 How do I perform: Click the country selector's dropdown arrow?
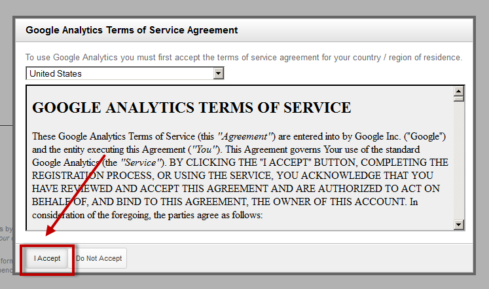point(219,73)
